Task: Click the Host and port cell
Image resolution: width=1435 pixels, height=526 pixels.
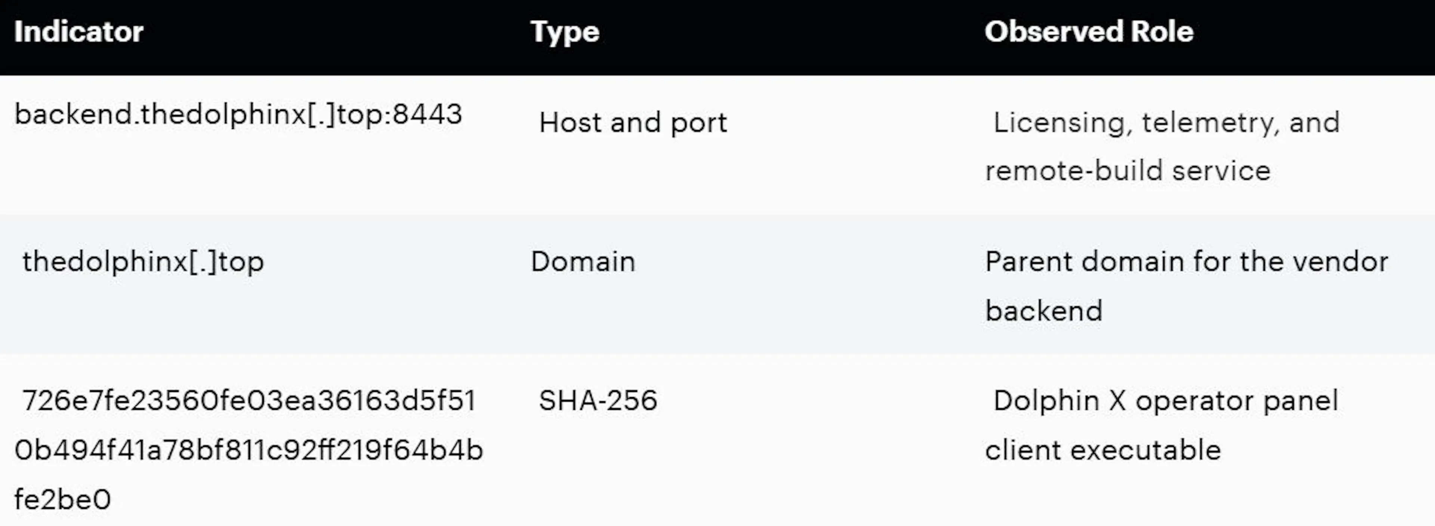Action: click(633, 123)
